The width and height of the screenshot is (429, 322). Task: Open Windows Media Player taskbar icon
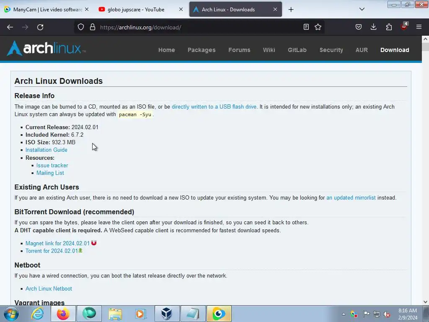pos(141,314)
